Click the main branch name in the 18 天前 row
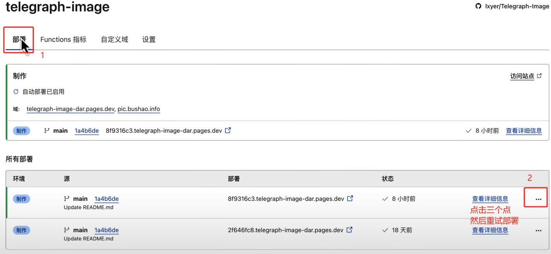This screenshot has width=551, height=254. (80, 230)
